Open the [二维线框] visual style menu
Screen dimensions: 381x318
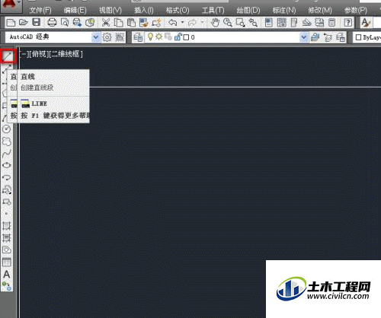tap(66, 54)
